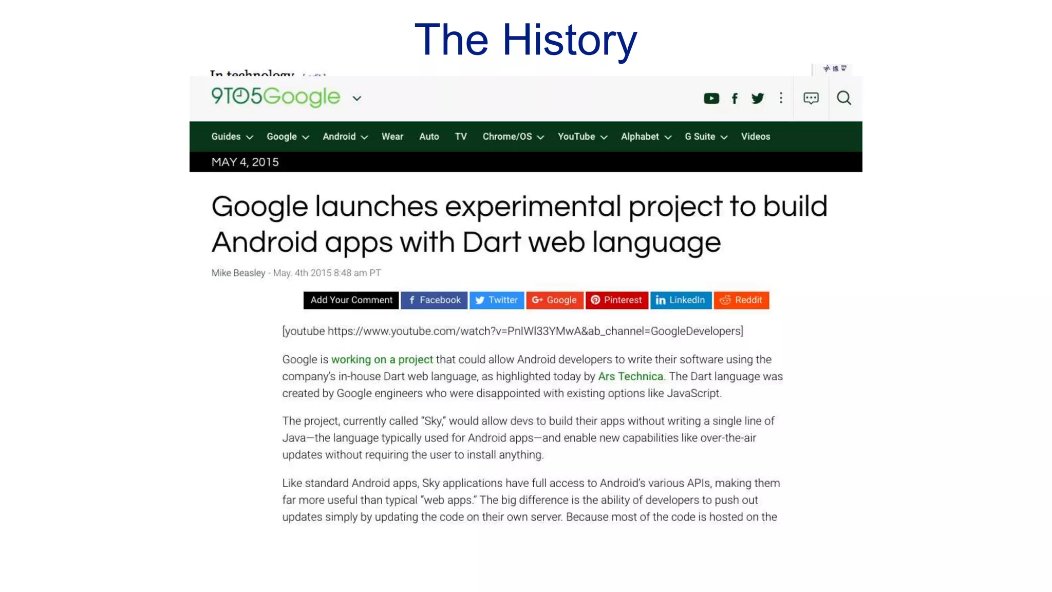Screen dimensions: 1052x592
Task: Share article via Pinterest button
Action: coord(616,300)
